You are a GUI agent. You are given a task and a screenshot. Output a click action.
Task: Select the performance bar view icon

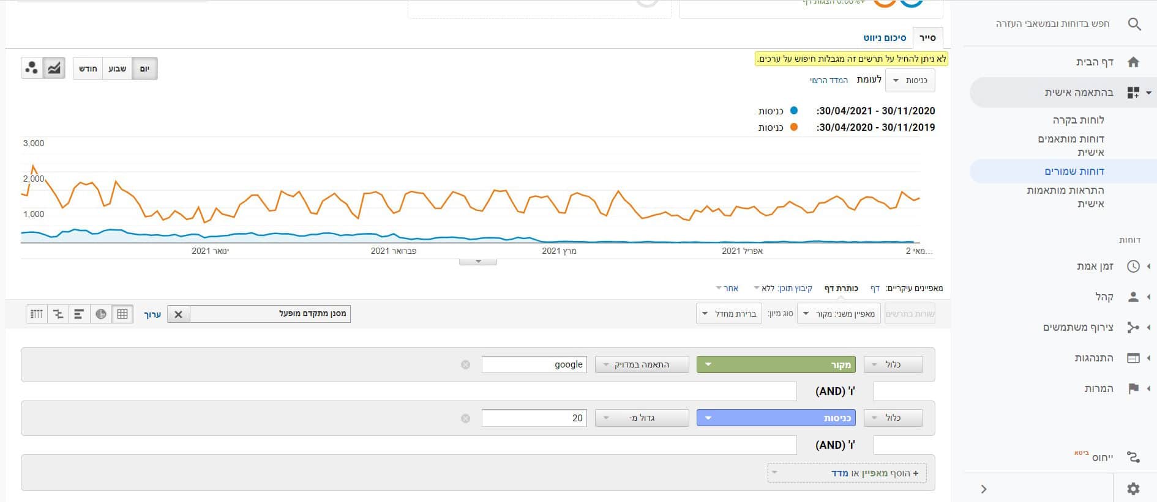(x=79, y=314)
